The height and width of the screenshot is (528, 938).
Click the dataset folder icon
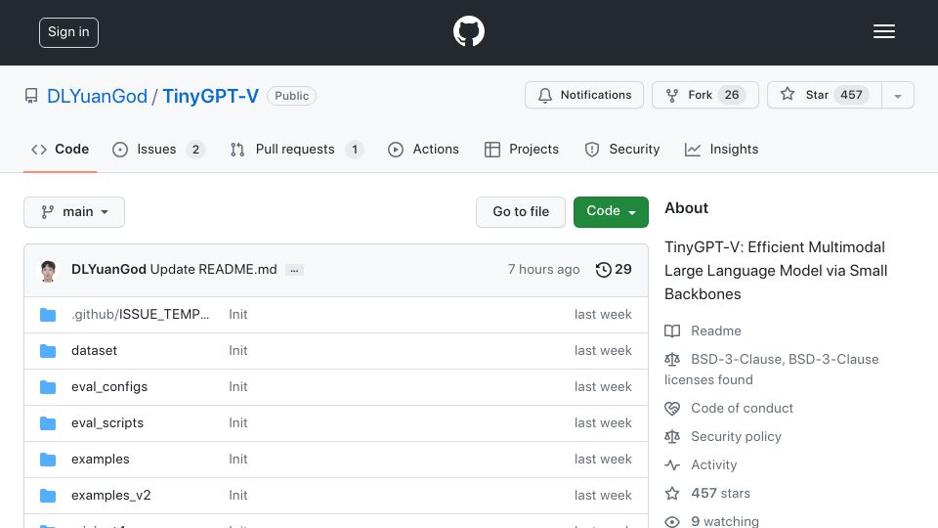48,351
